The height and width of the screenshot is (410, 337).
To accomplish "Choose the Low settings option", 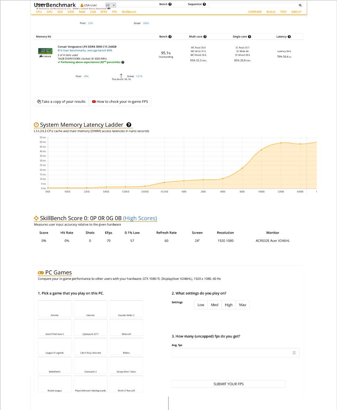I will [201, 305].
